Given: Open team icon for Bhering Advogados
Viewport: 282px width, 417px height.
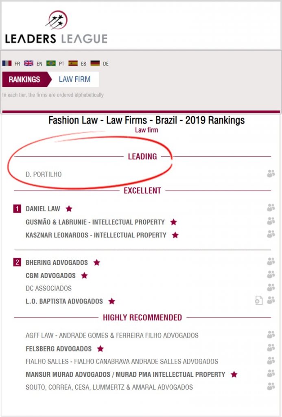Looking at the screenshot, I should (271, 261).
